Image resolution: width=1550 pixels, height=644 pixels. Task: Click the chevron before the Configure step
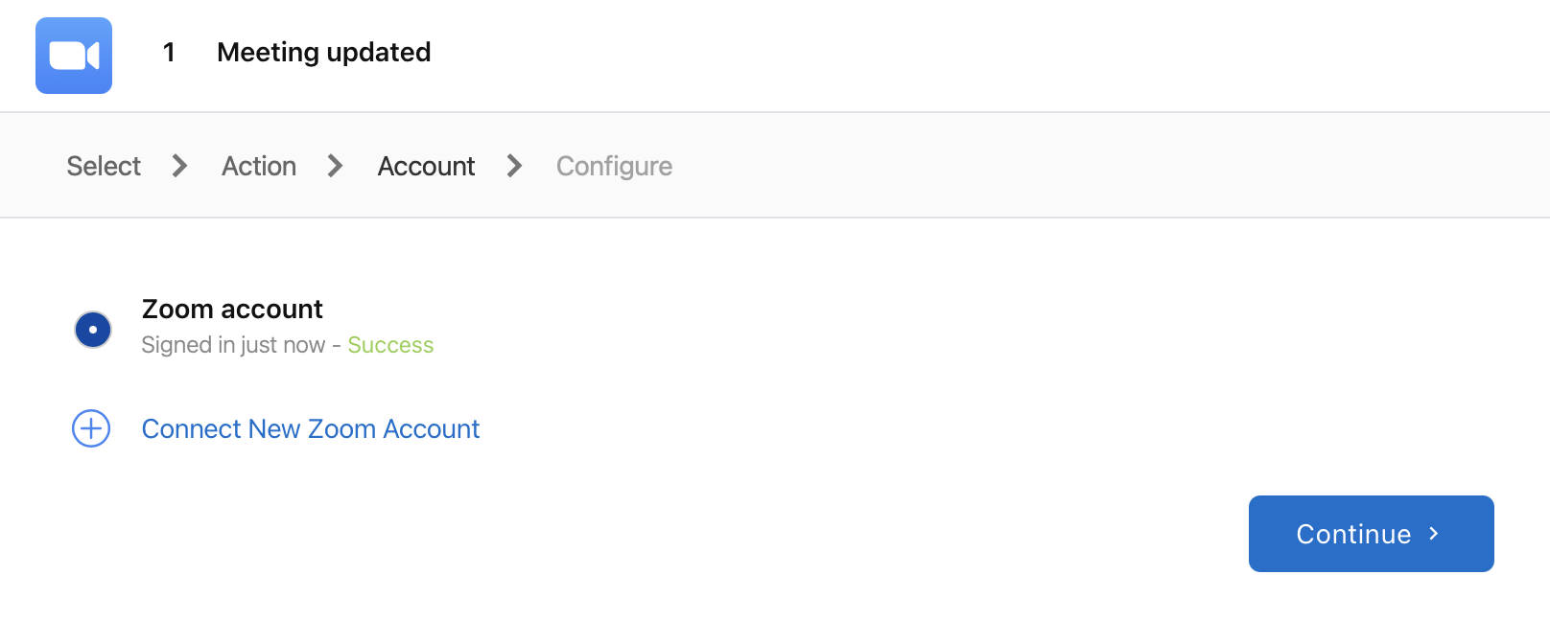pos(514,166)
